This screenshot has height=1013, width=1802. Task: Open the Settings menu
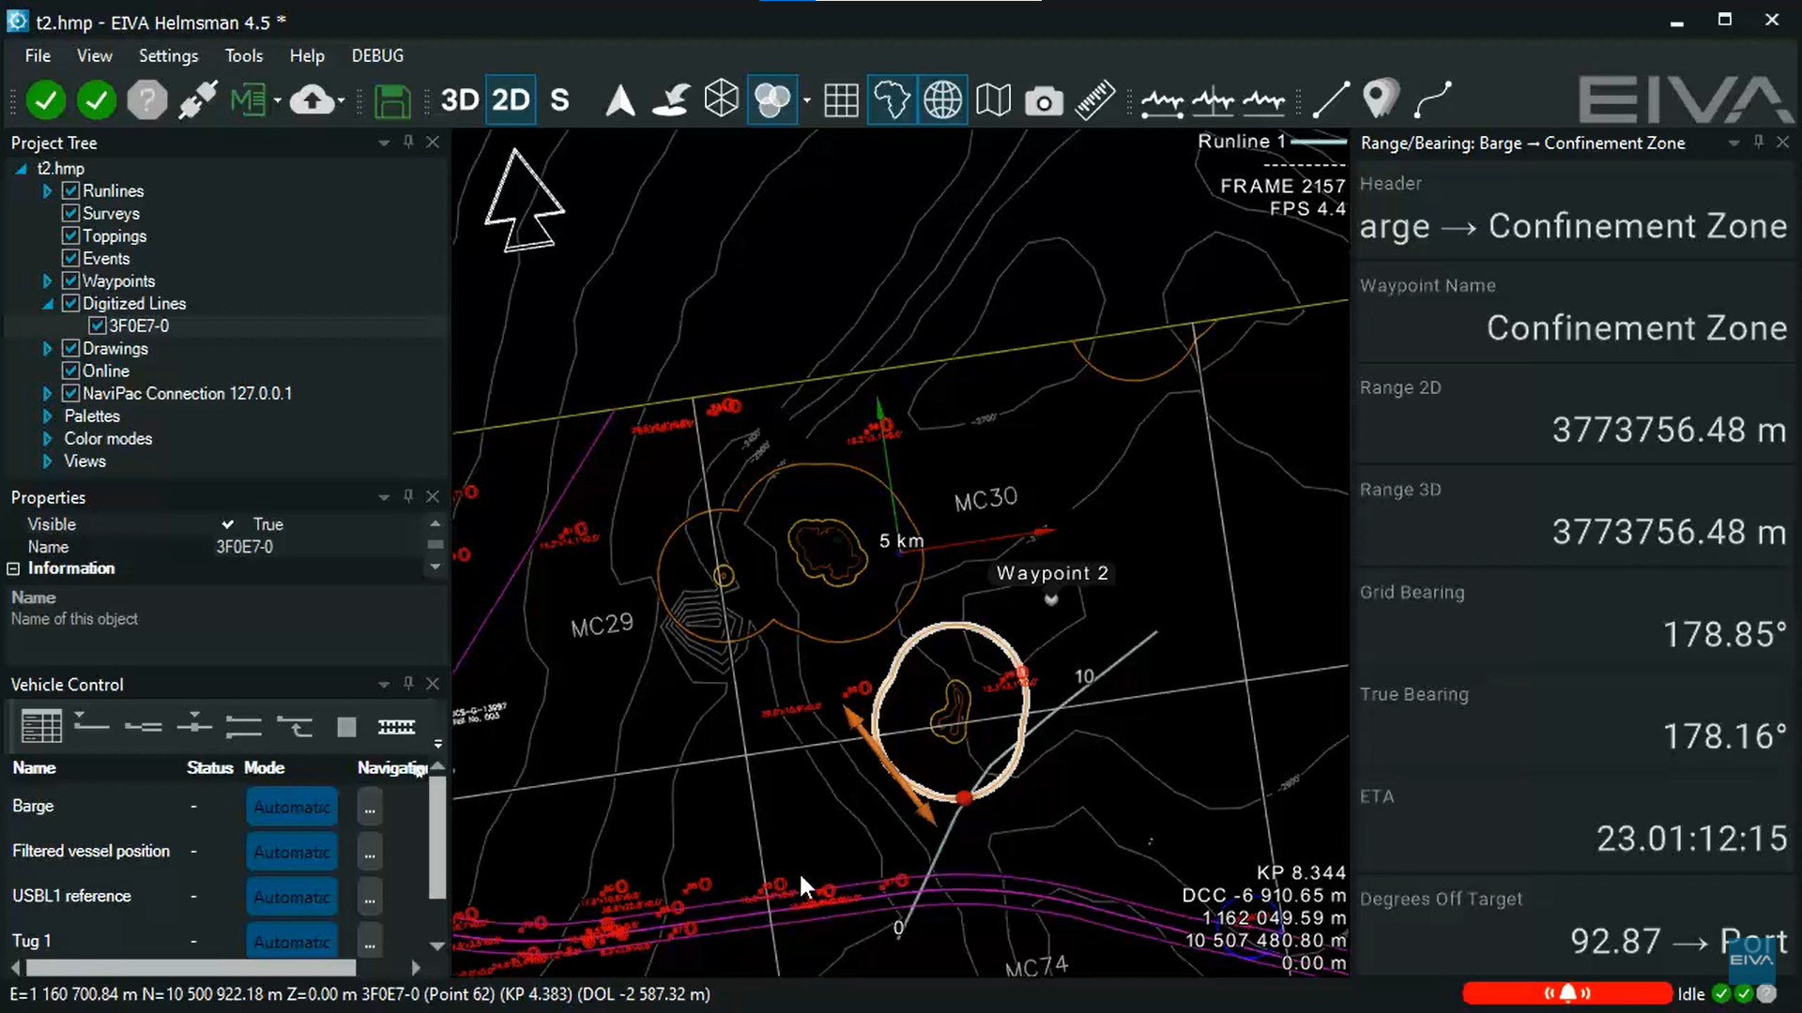[168, 55]
